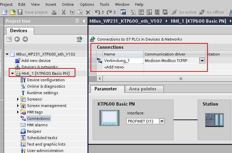Open the View menu
The image size is (232, 153).
point(35,4)
